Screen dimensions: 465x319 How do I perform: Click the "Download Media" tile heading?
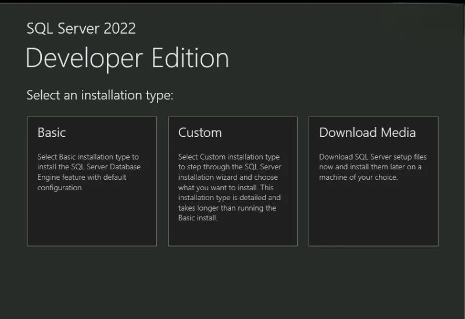[367, 132]
